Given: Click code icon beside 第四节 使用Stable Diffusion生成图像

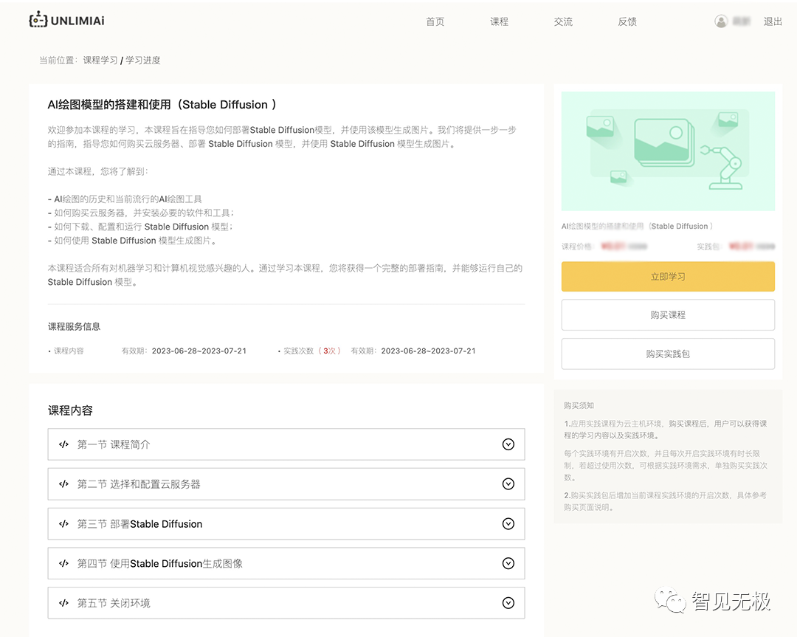Looking at the screenshot, I should 64,564.
